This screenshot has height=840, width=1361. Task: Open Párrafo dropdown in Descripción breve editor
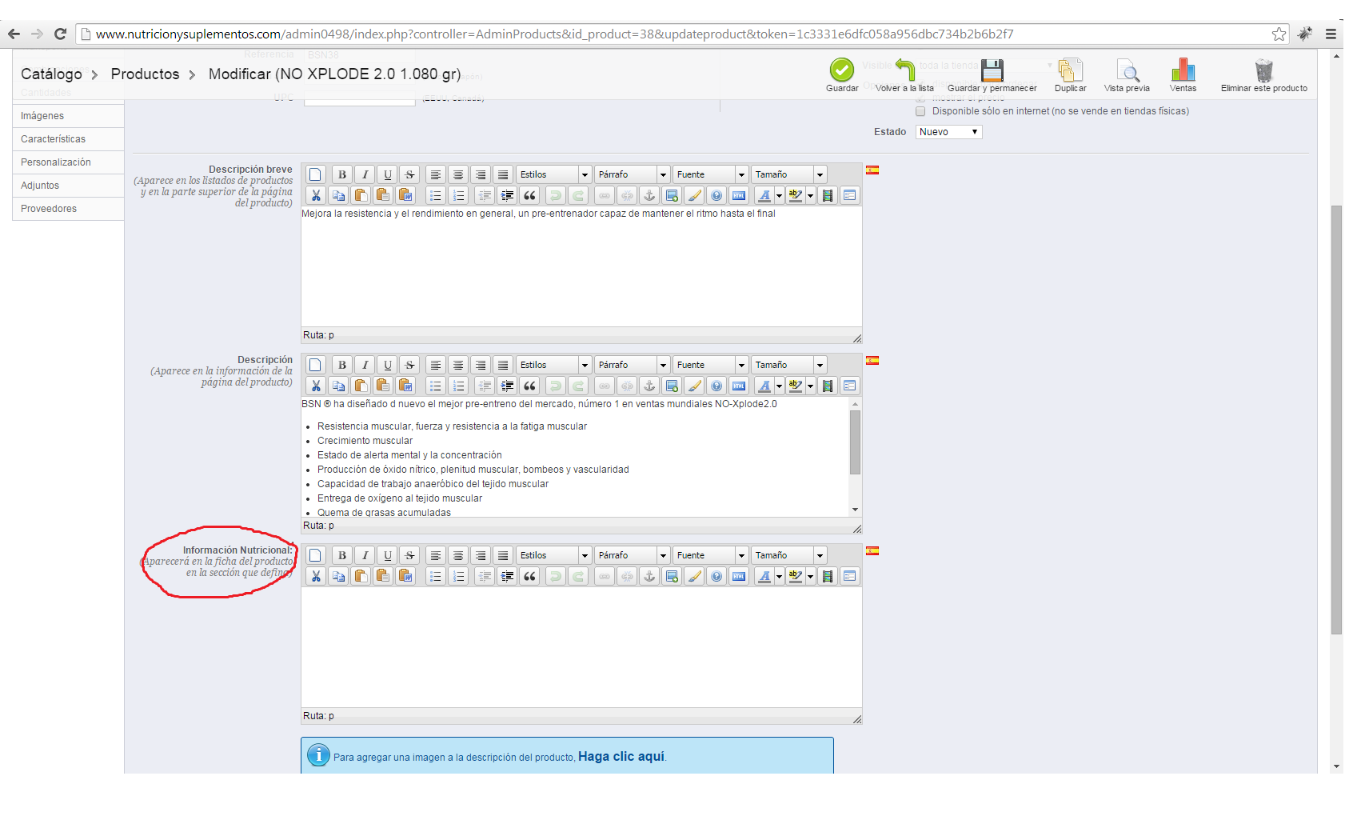click(x=633, y=174)
